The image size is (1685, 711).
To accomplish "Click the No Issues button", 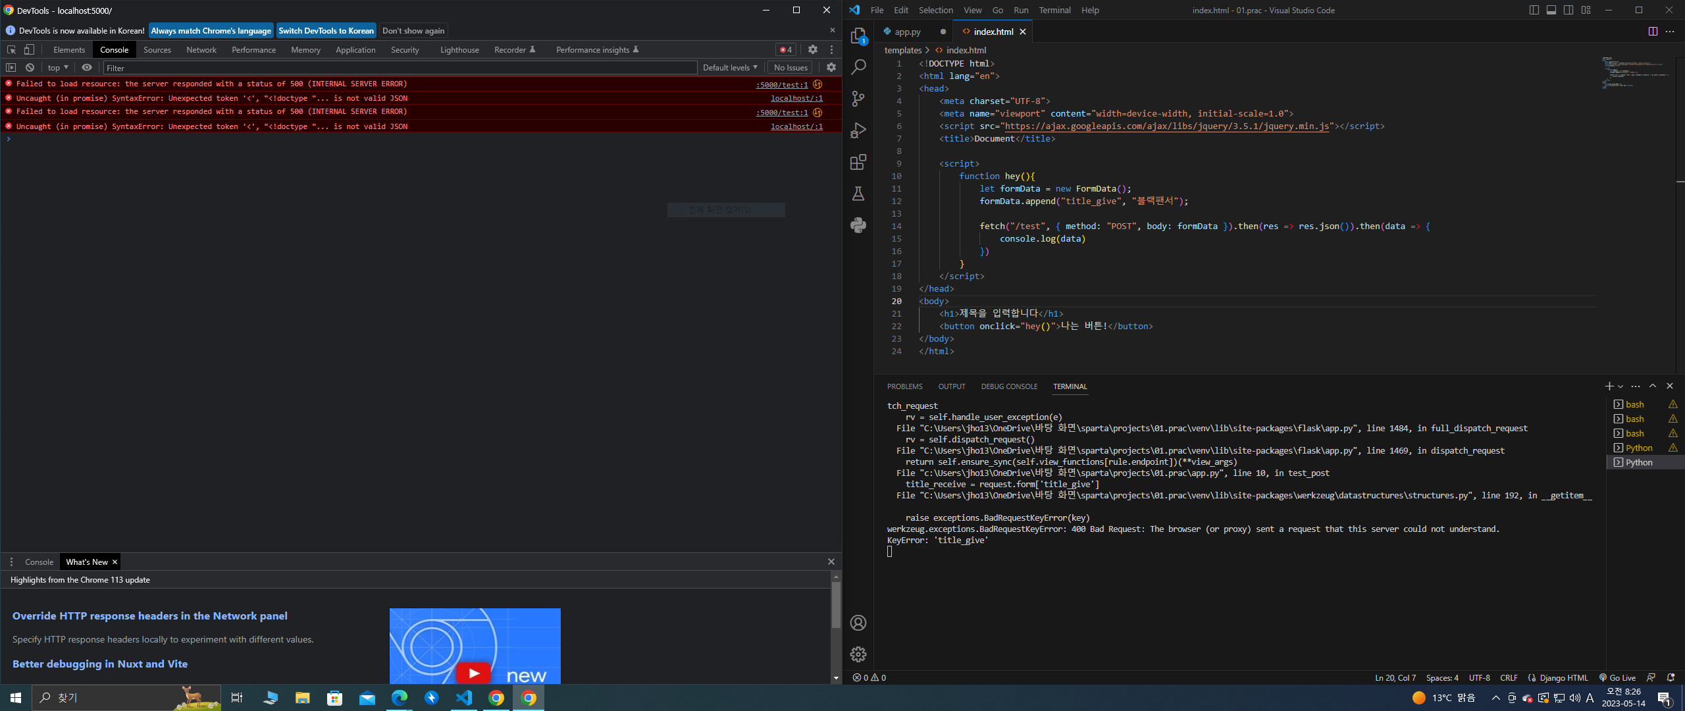I will [x=791, y=67].
